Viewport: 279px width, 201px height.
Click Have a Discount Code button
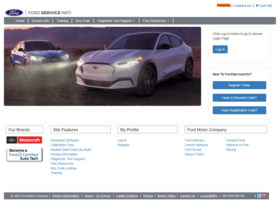pos(239,98)
